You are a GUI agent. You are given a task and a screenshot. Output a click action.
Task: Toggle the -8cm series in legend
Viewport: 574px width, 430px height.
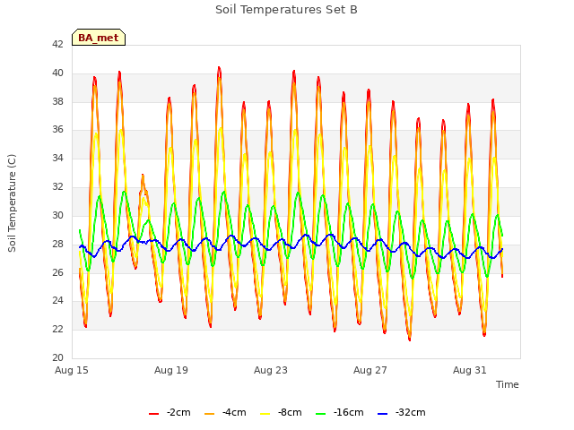[x=281, y=412]
